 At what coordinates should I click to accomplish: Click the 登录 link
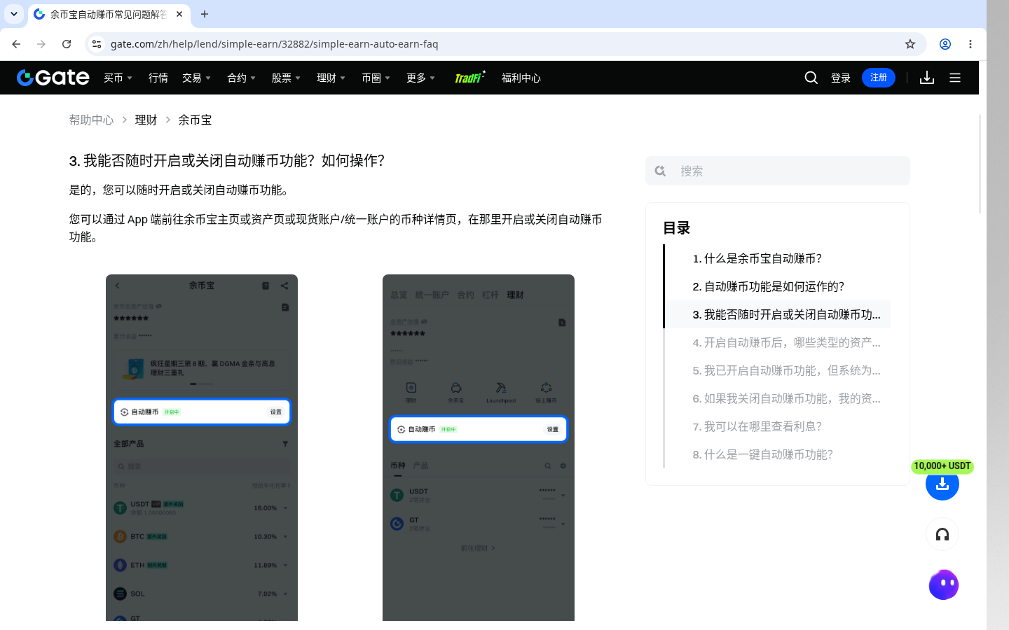[x=841, y=78]
